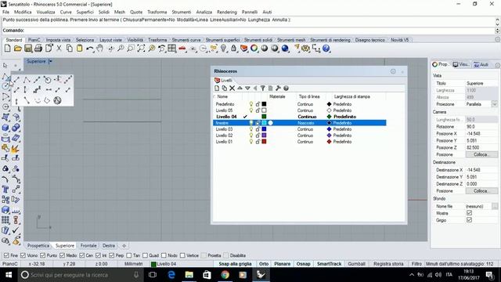The height and width of the screenshot is (282, 501).
Task: Click the black globe icon in the lines flyout
Action: pos(57,100)
